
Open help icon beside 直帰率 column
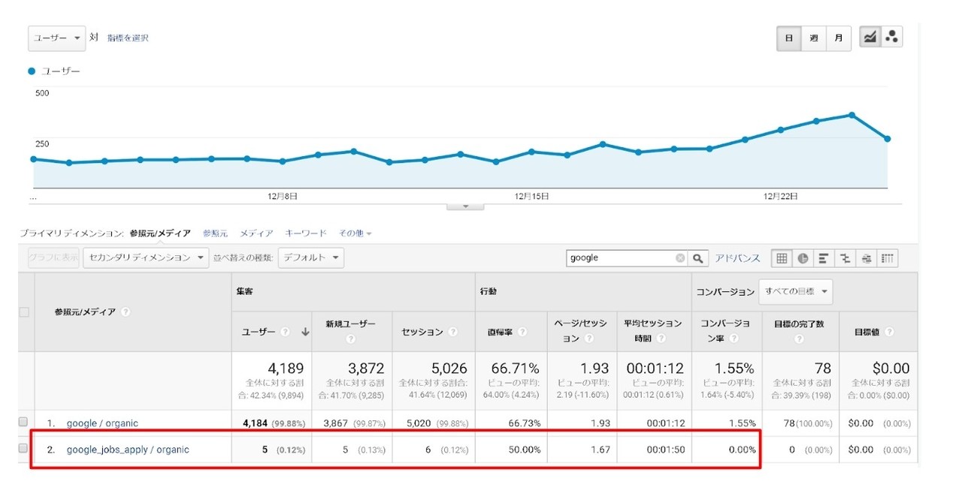[x=522, y=332]
